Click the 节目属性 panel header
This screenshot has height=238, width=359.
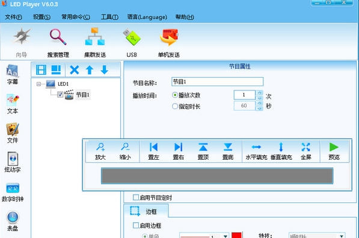pyautogui.click(x=240, y=66)
